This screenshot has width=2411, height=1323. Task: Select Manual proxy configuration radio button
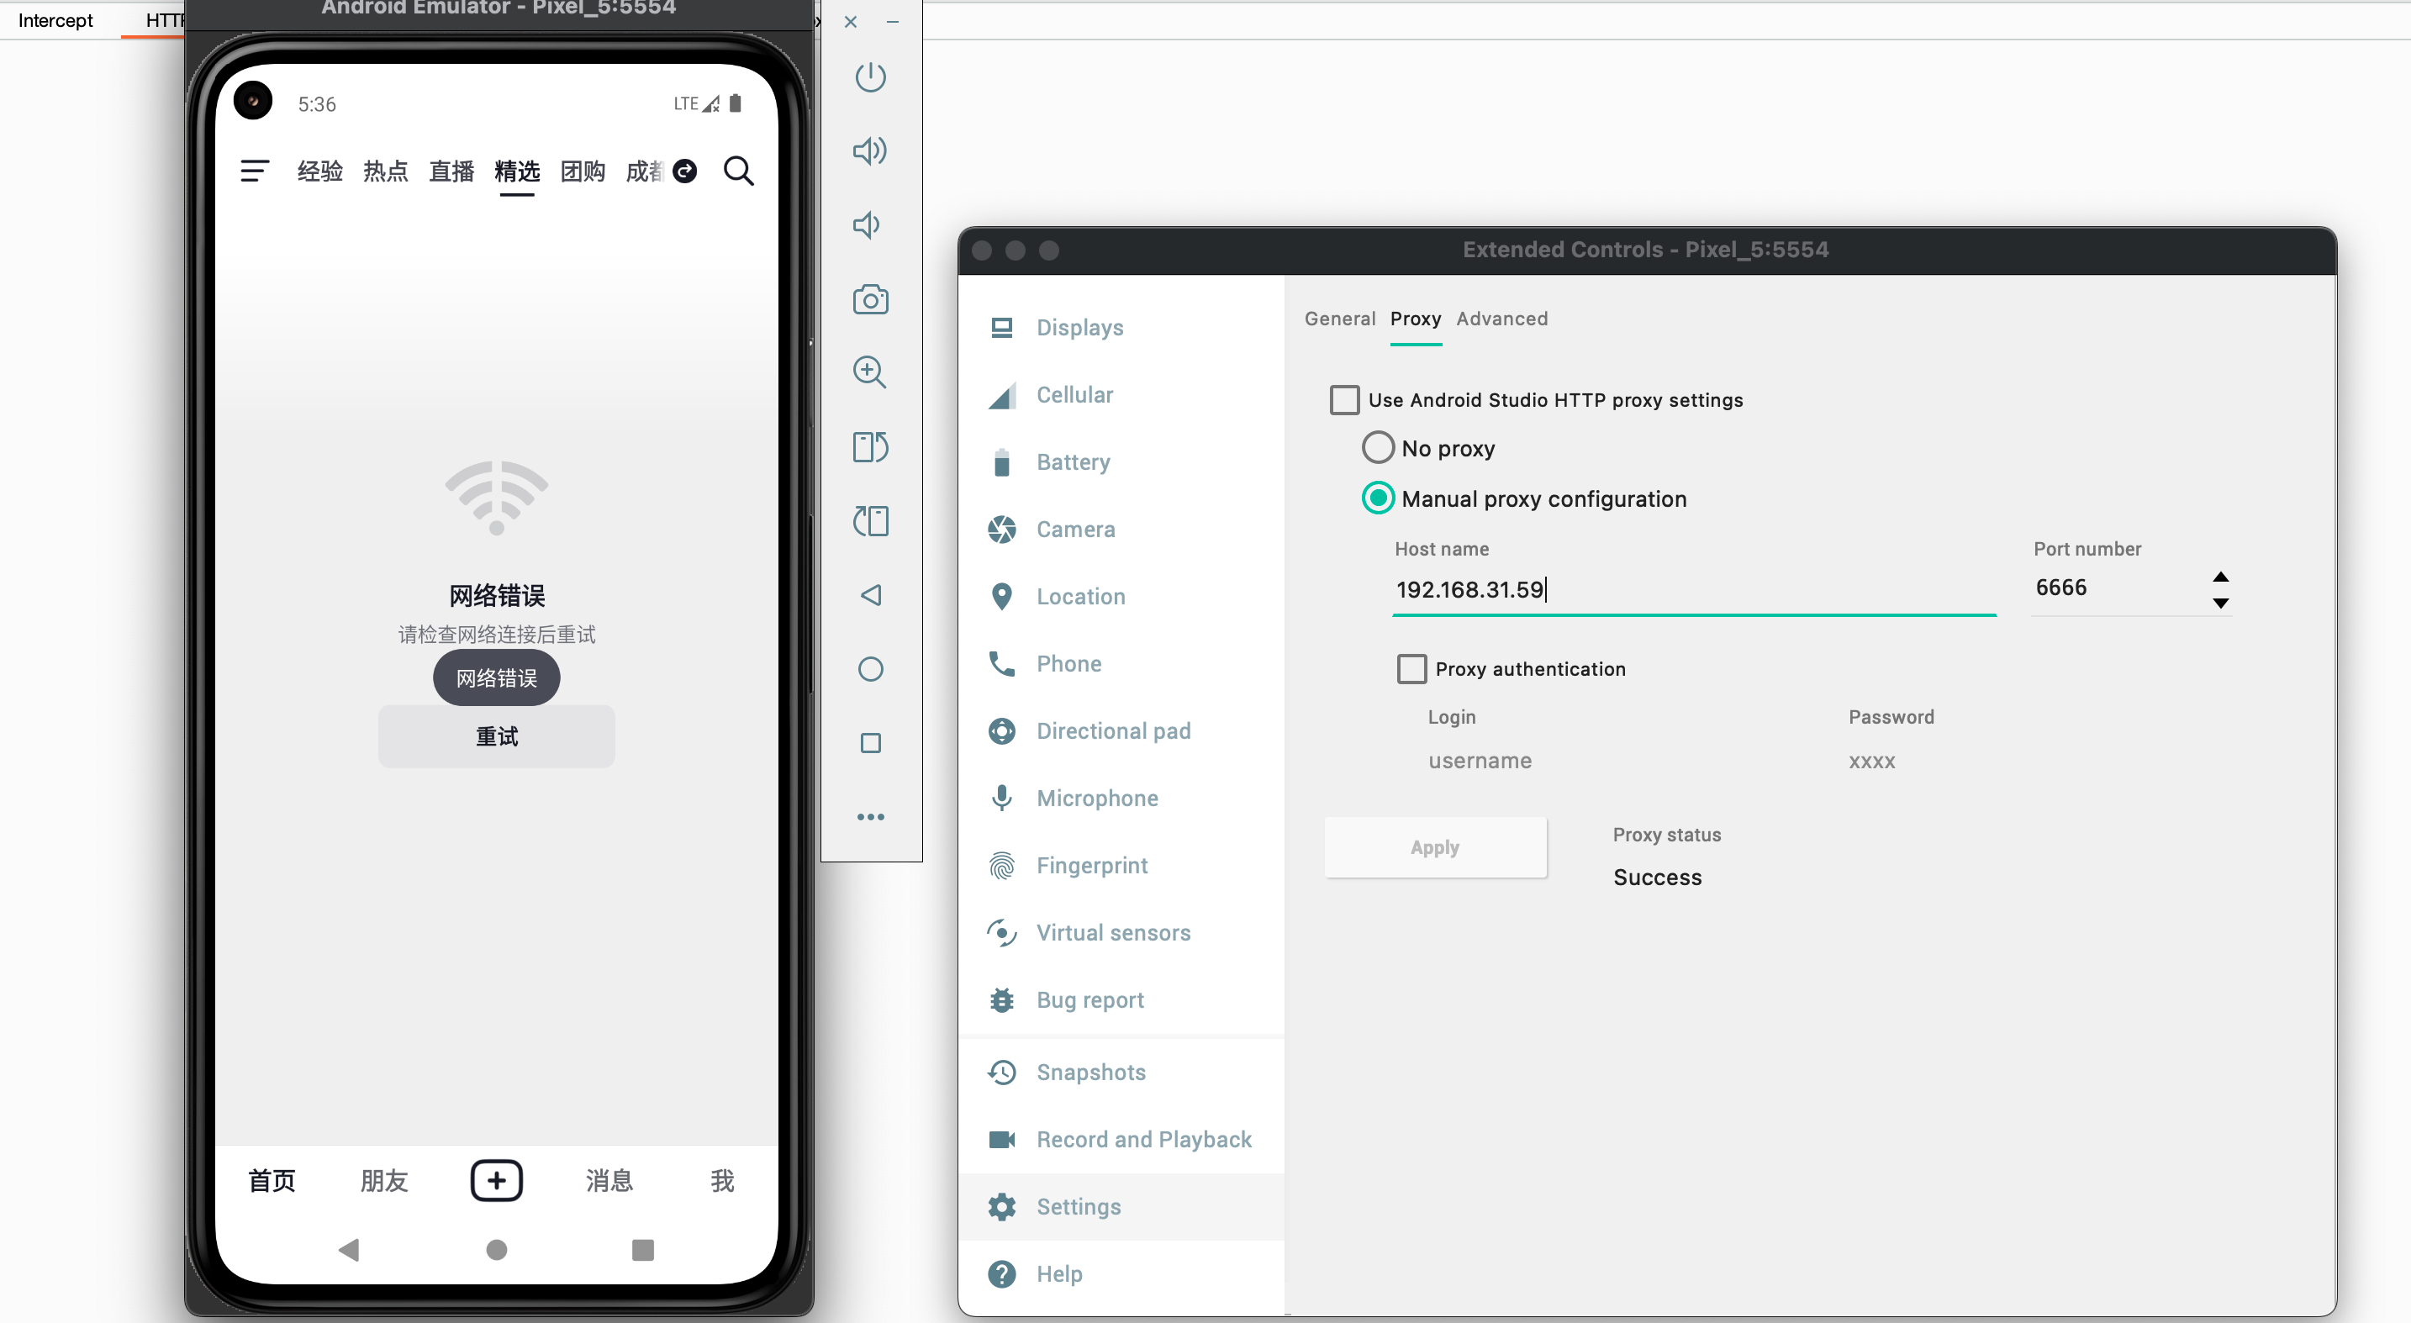[x=1378, y=498]
